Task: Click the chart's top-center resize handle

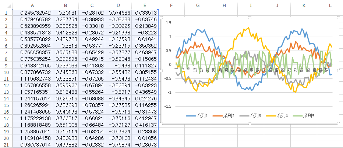Action: [250, 17]
